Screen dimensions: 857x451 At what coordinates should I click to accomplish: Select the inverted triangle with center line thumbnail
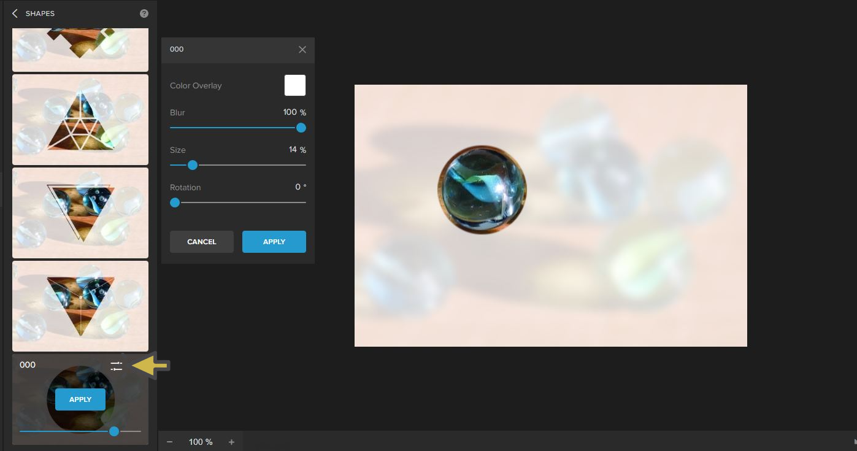coord(80,306)
